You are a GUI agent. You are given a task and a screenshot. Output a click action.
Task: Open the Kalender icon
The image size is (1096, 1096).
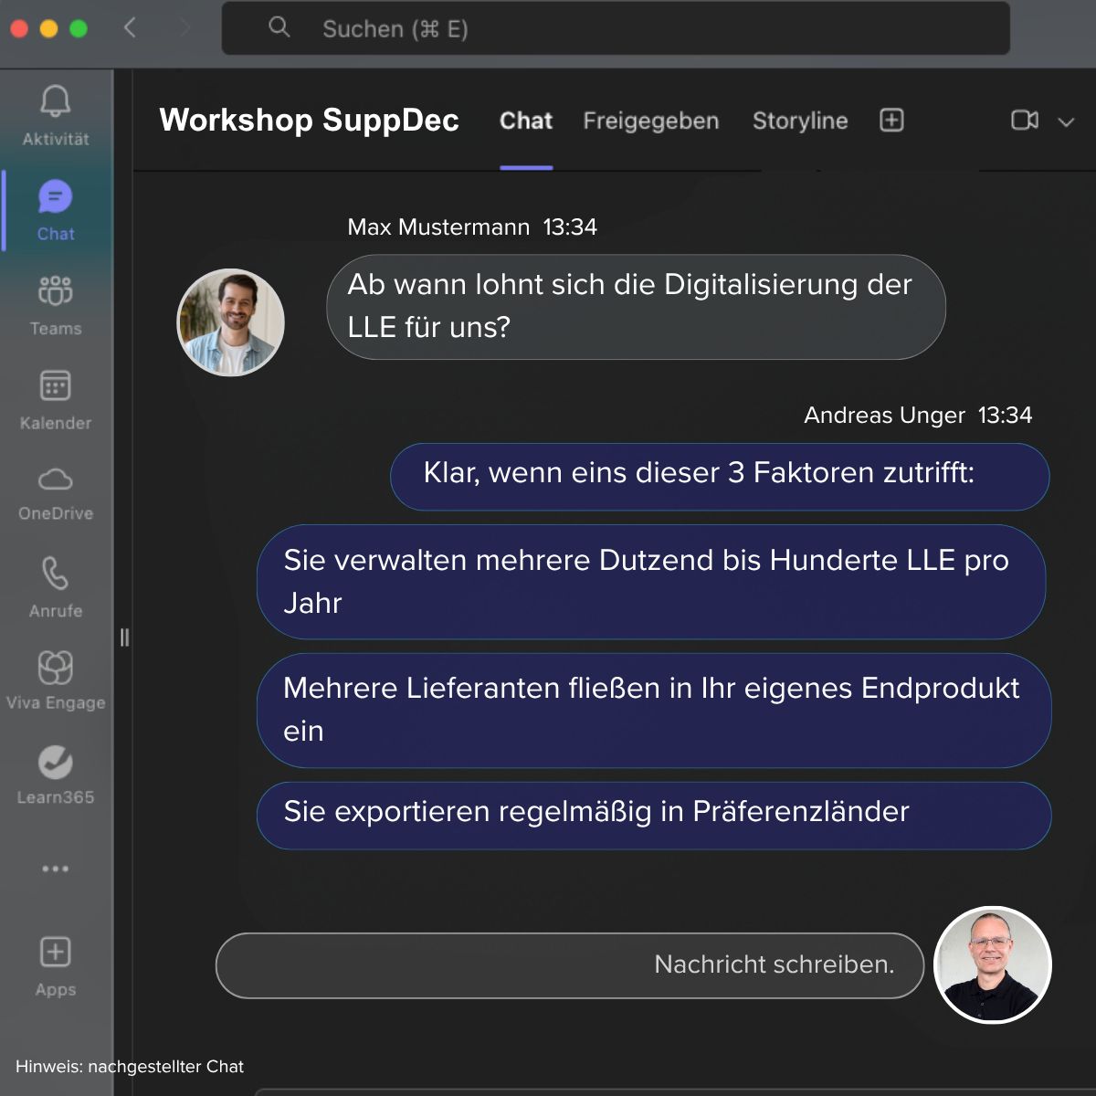(55, 385)
